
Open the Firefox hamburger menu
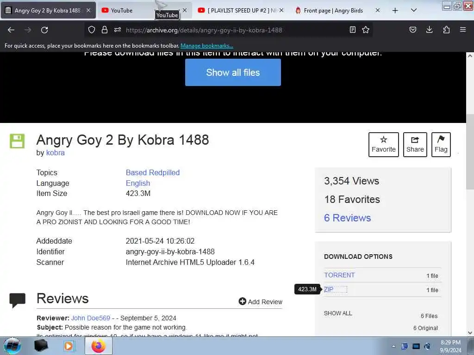point(463,30)
